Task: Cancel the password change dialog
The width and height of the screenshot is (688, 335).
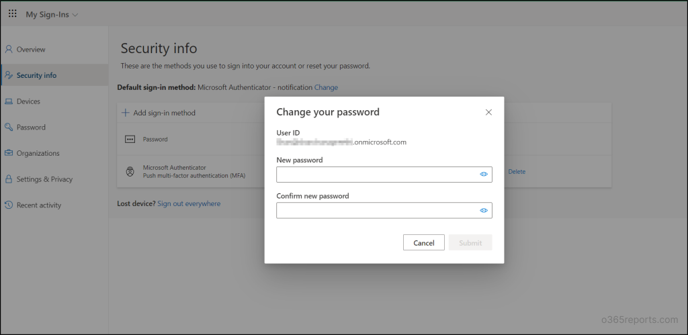Action: pyautogui.click(x=424, y=242)
